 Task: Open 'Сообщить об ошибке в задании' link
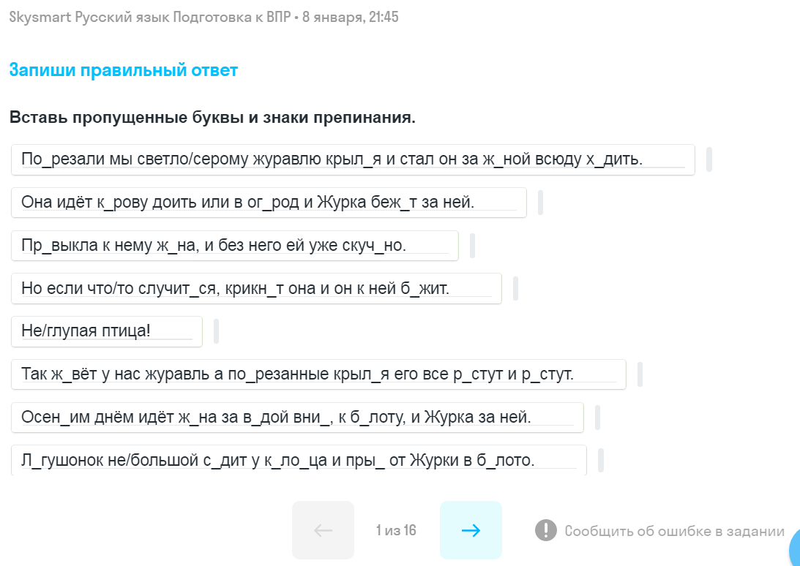point(674,531)
